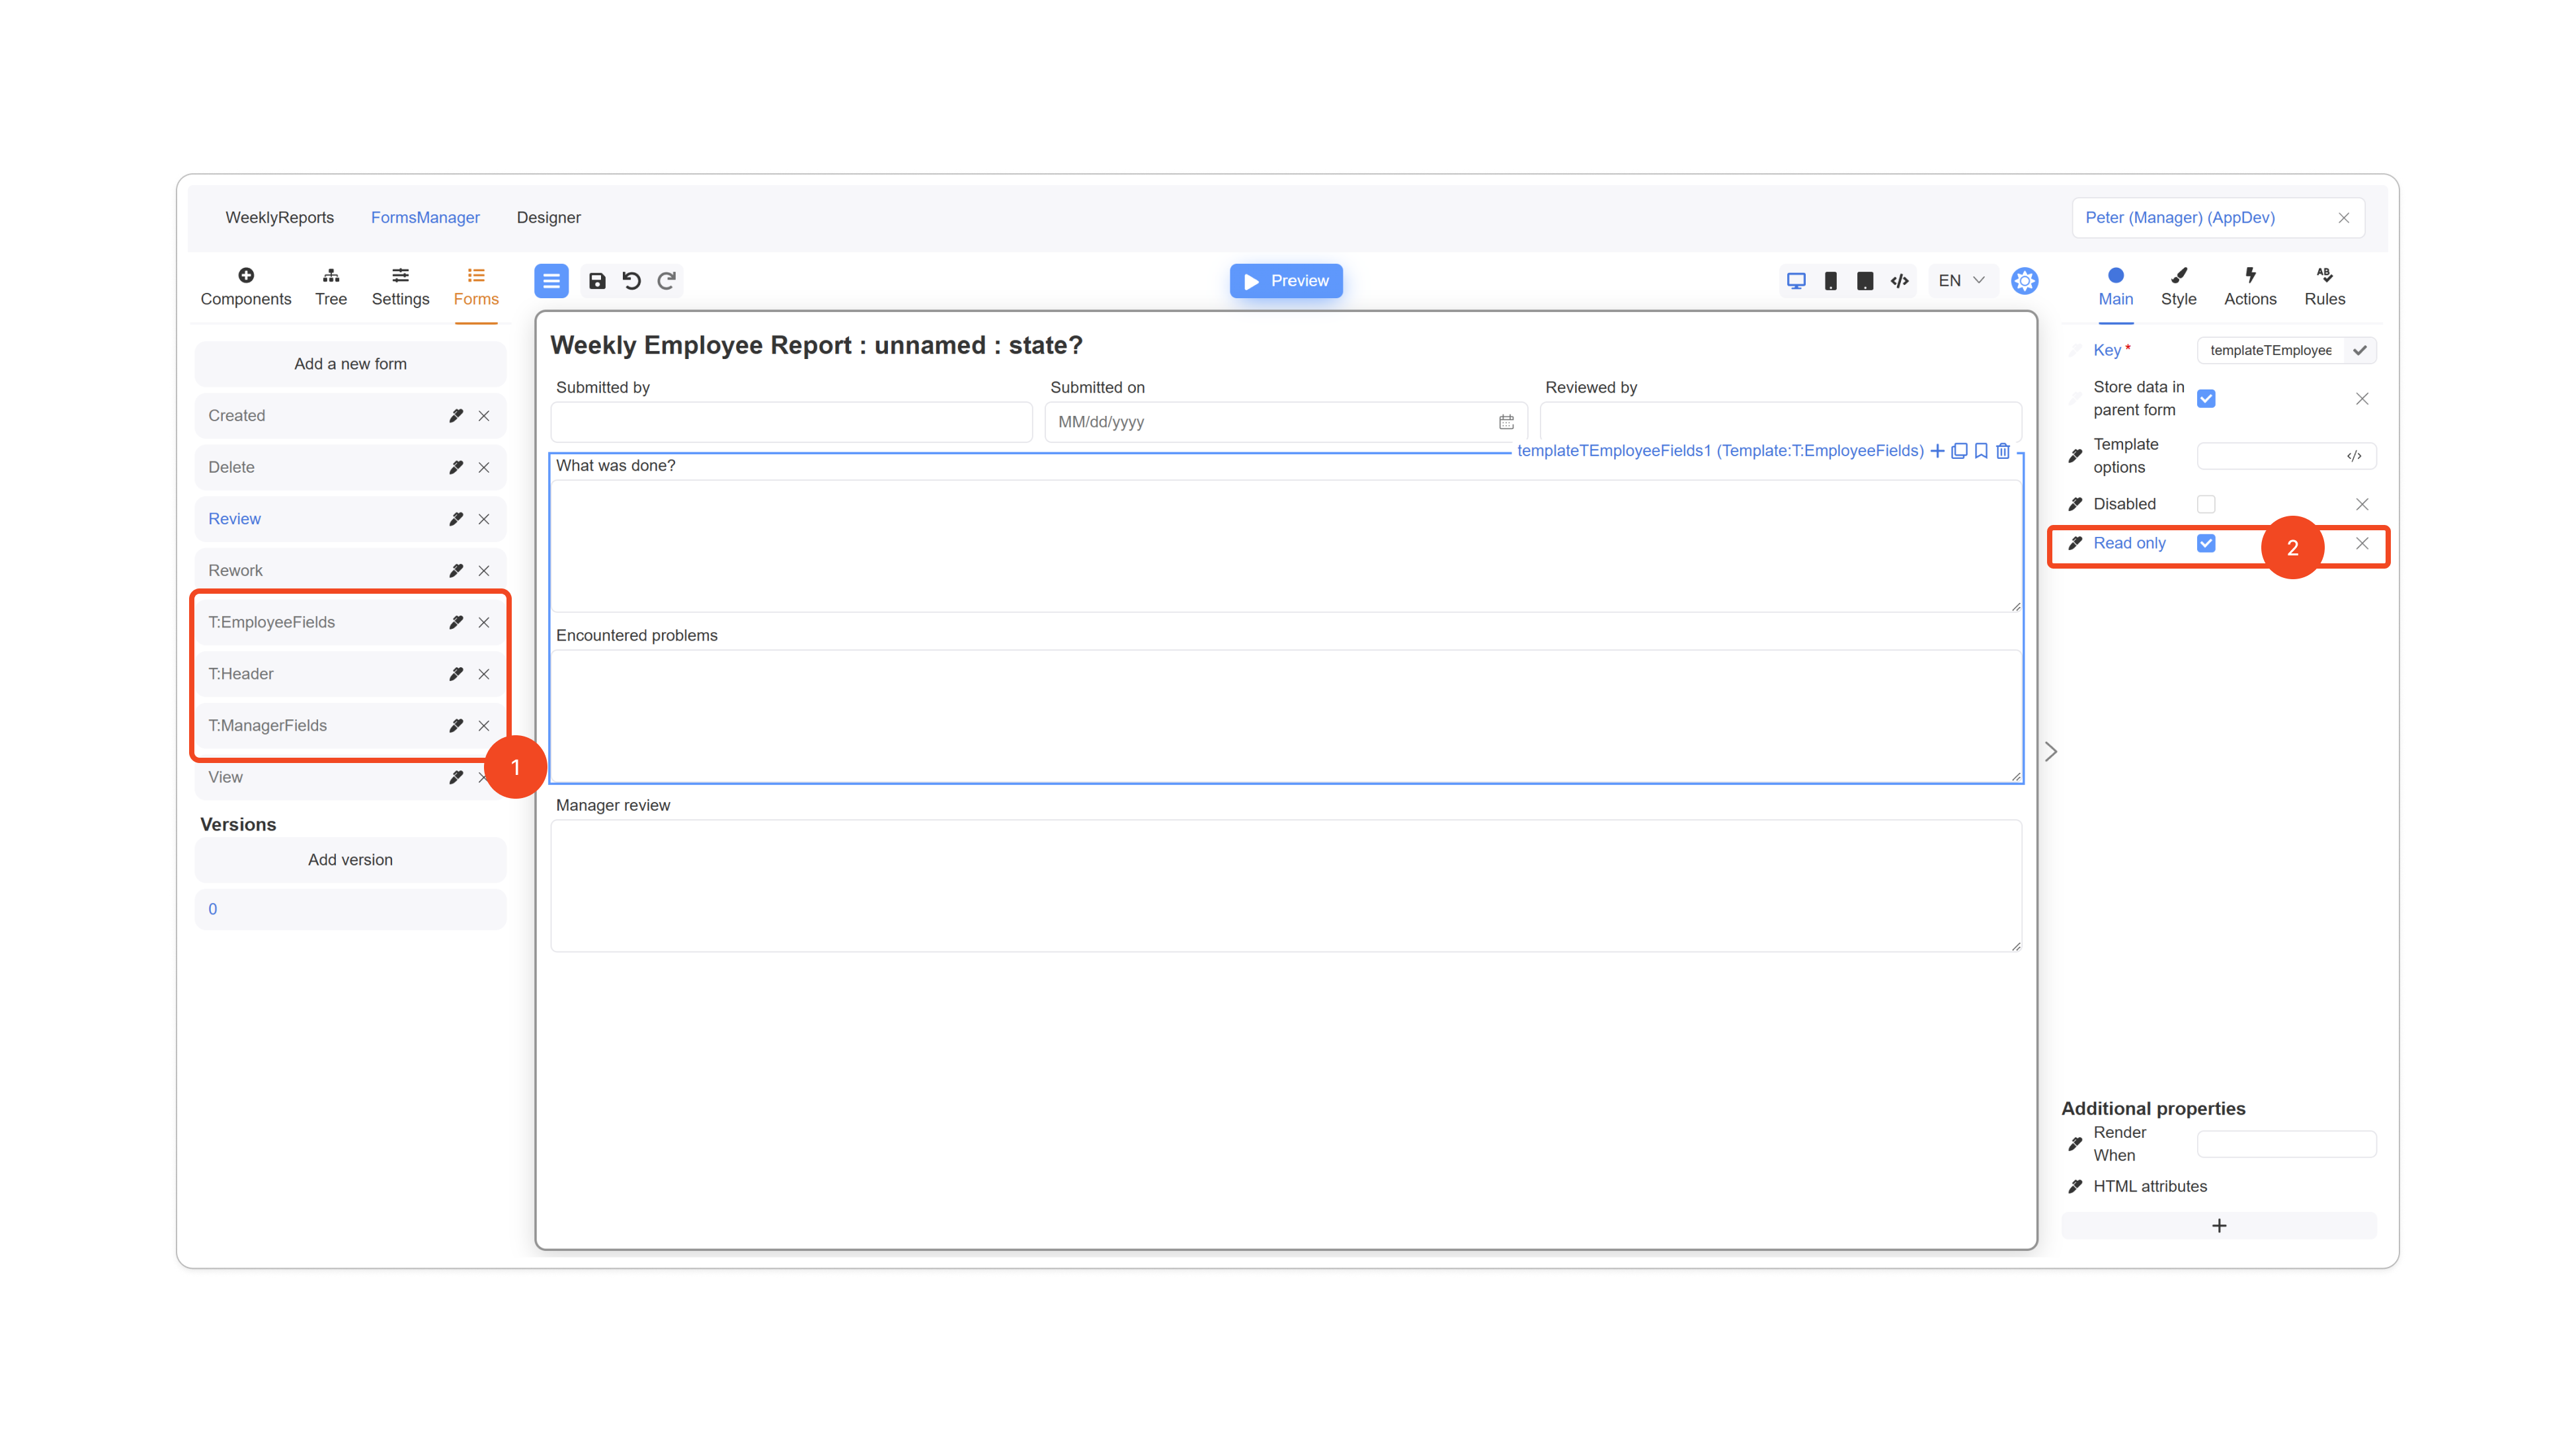Edit the T:Header form pencil icon
Screen dimensions: 2576x1448
pos(456,674)
